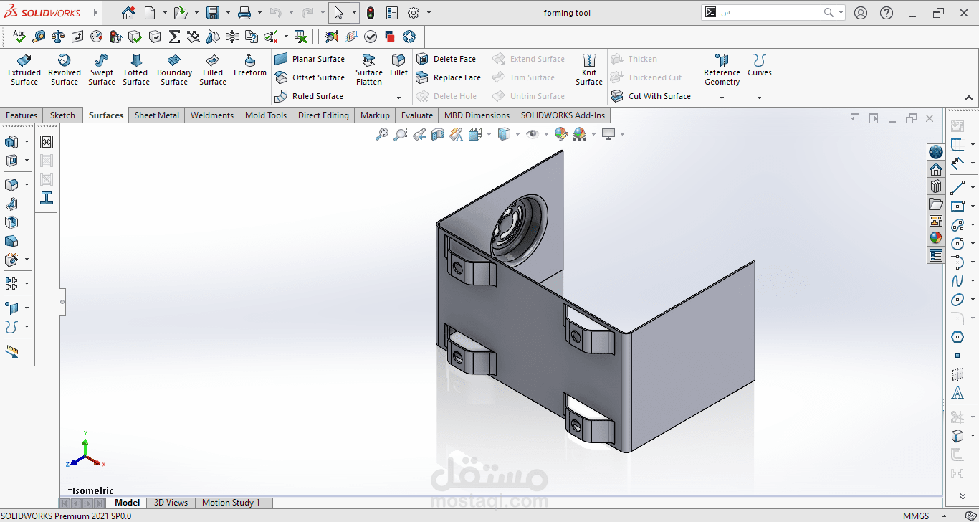Open the Surface Flatten tool
The width and height of the screenshot is (979, 522).
pos(369,70)
